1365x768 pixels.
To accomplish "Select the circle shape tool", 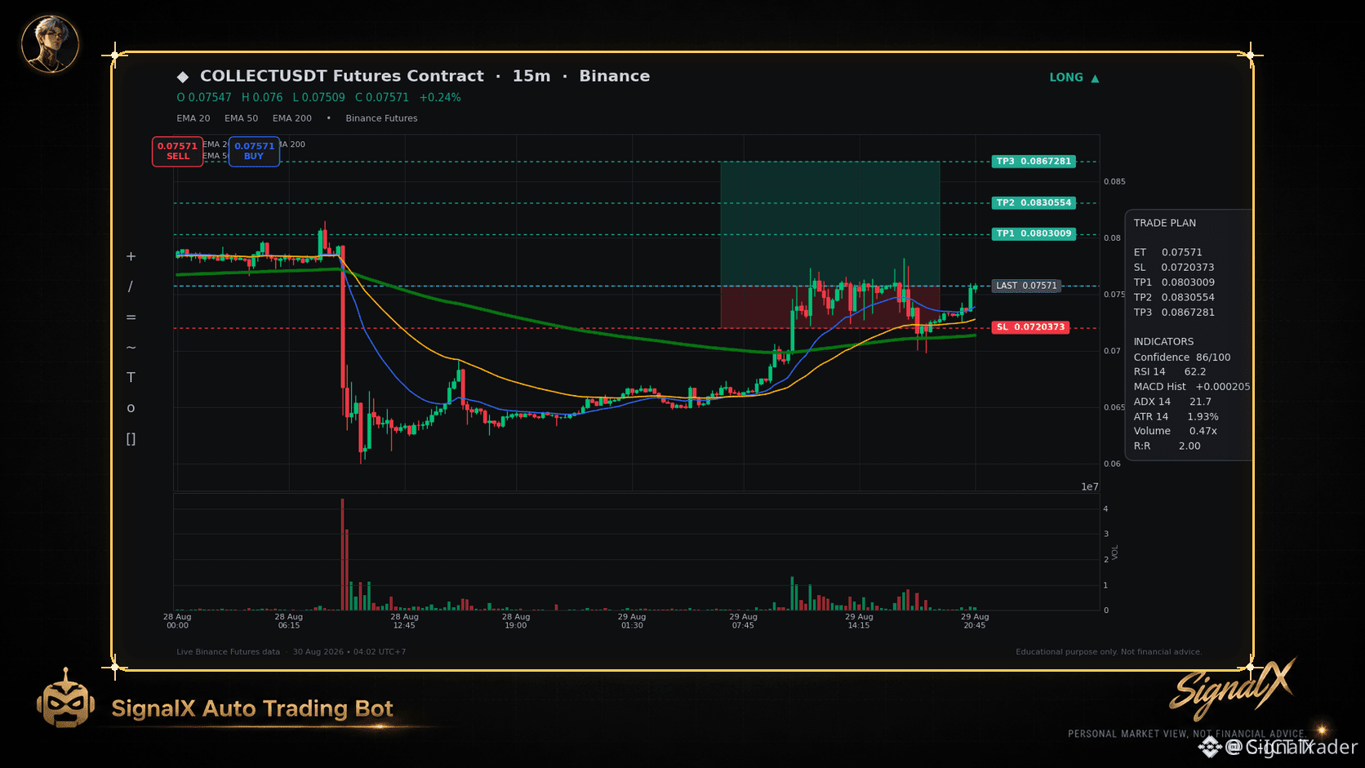I will (131, 408).
